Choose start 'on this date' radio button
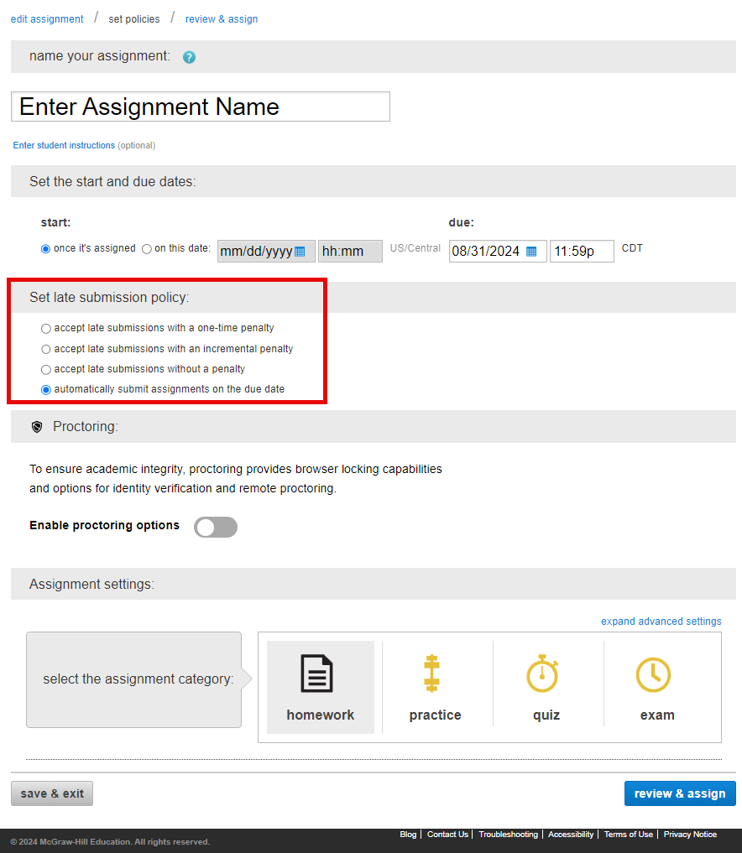Screen dimensions: 742x853 click(147, 249)
